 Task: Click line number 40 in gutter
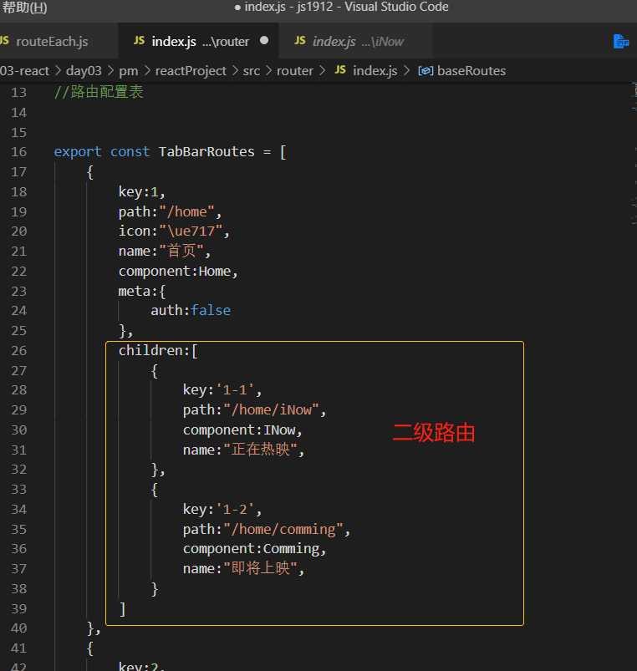19,628
